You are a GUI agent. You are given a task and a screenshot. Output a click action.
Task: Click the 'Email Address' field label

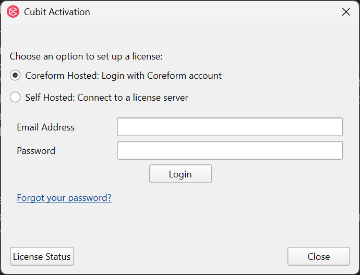[x=46, y=127]
